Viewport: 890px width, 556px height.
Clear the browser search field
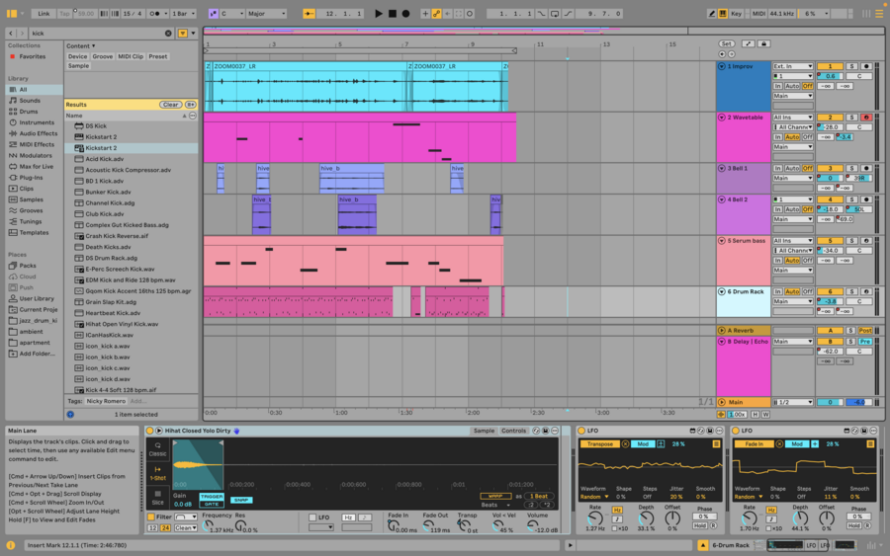(x=168, y=33)
